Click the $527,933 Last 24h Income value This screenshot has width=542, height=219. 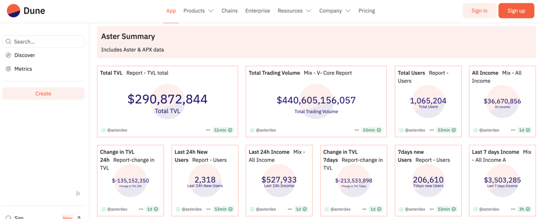tap(279, 180)
